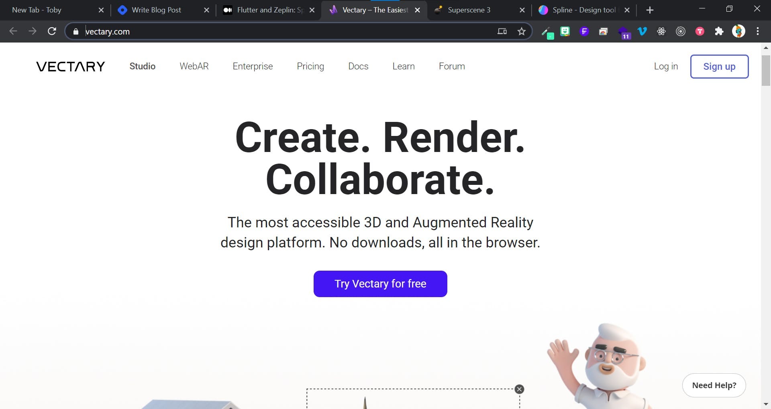
Task: Open the Enterprise nav item
Action: coord(253,66)
